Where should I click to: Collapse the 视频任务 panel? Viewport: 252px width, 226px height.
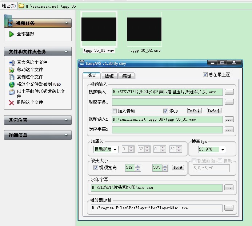[66, 23]
